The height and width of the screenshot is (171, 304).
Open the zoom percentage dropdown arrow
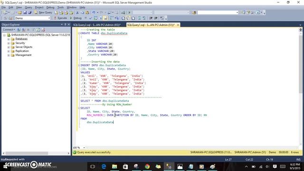pos(84,148)
